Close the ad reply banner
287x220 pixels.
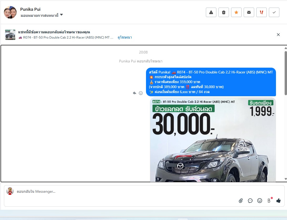coord(278,35)
